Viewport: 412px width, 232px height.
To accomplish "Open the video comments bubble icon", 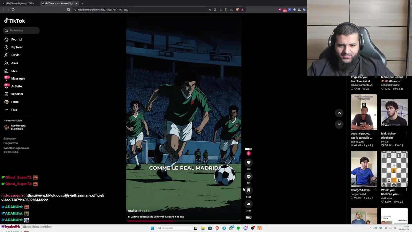I will [x=248, y=177].
